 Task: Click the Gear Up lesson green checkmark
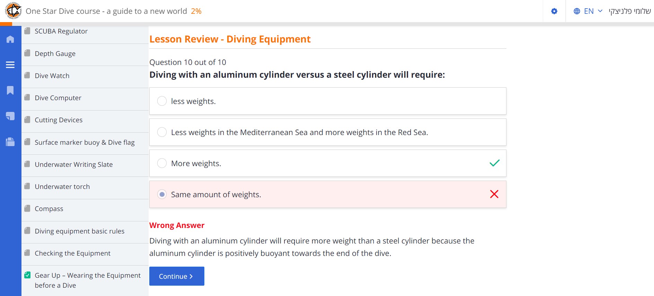[27, 275]
